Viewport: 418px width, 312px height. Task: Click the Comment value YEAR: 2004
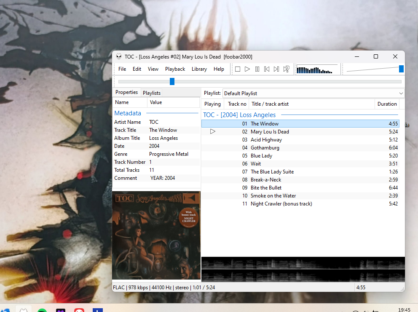click(x=162, y=178)
